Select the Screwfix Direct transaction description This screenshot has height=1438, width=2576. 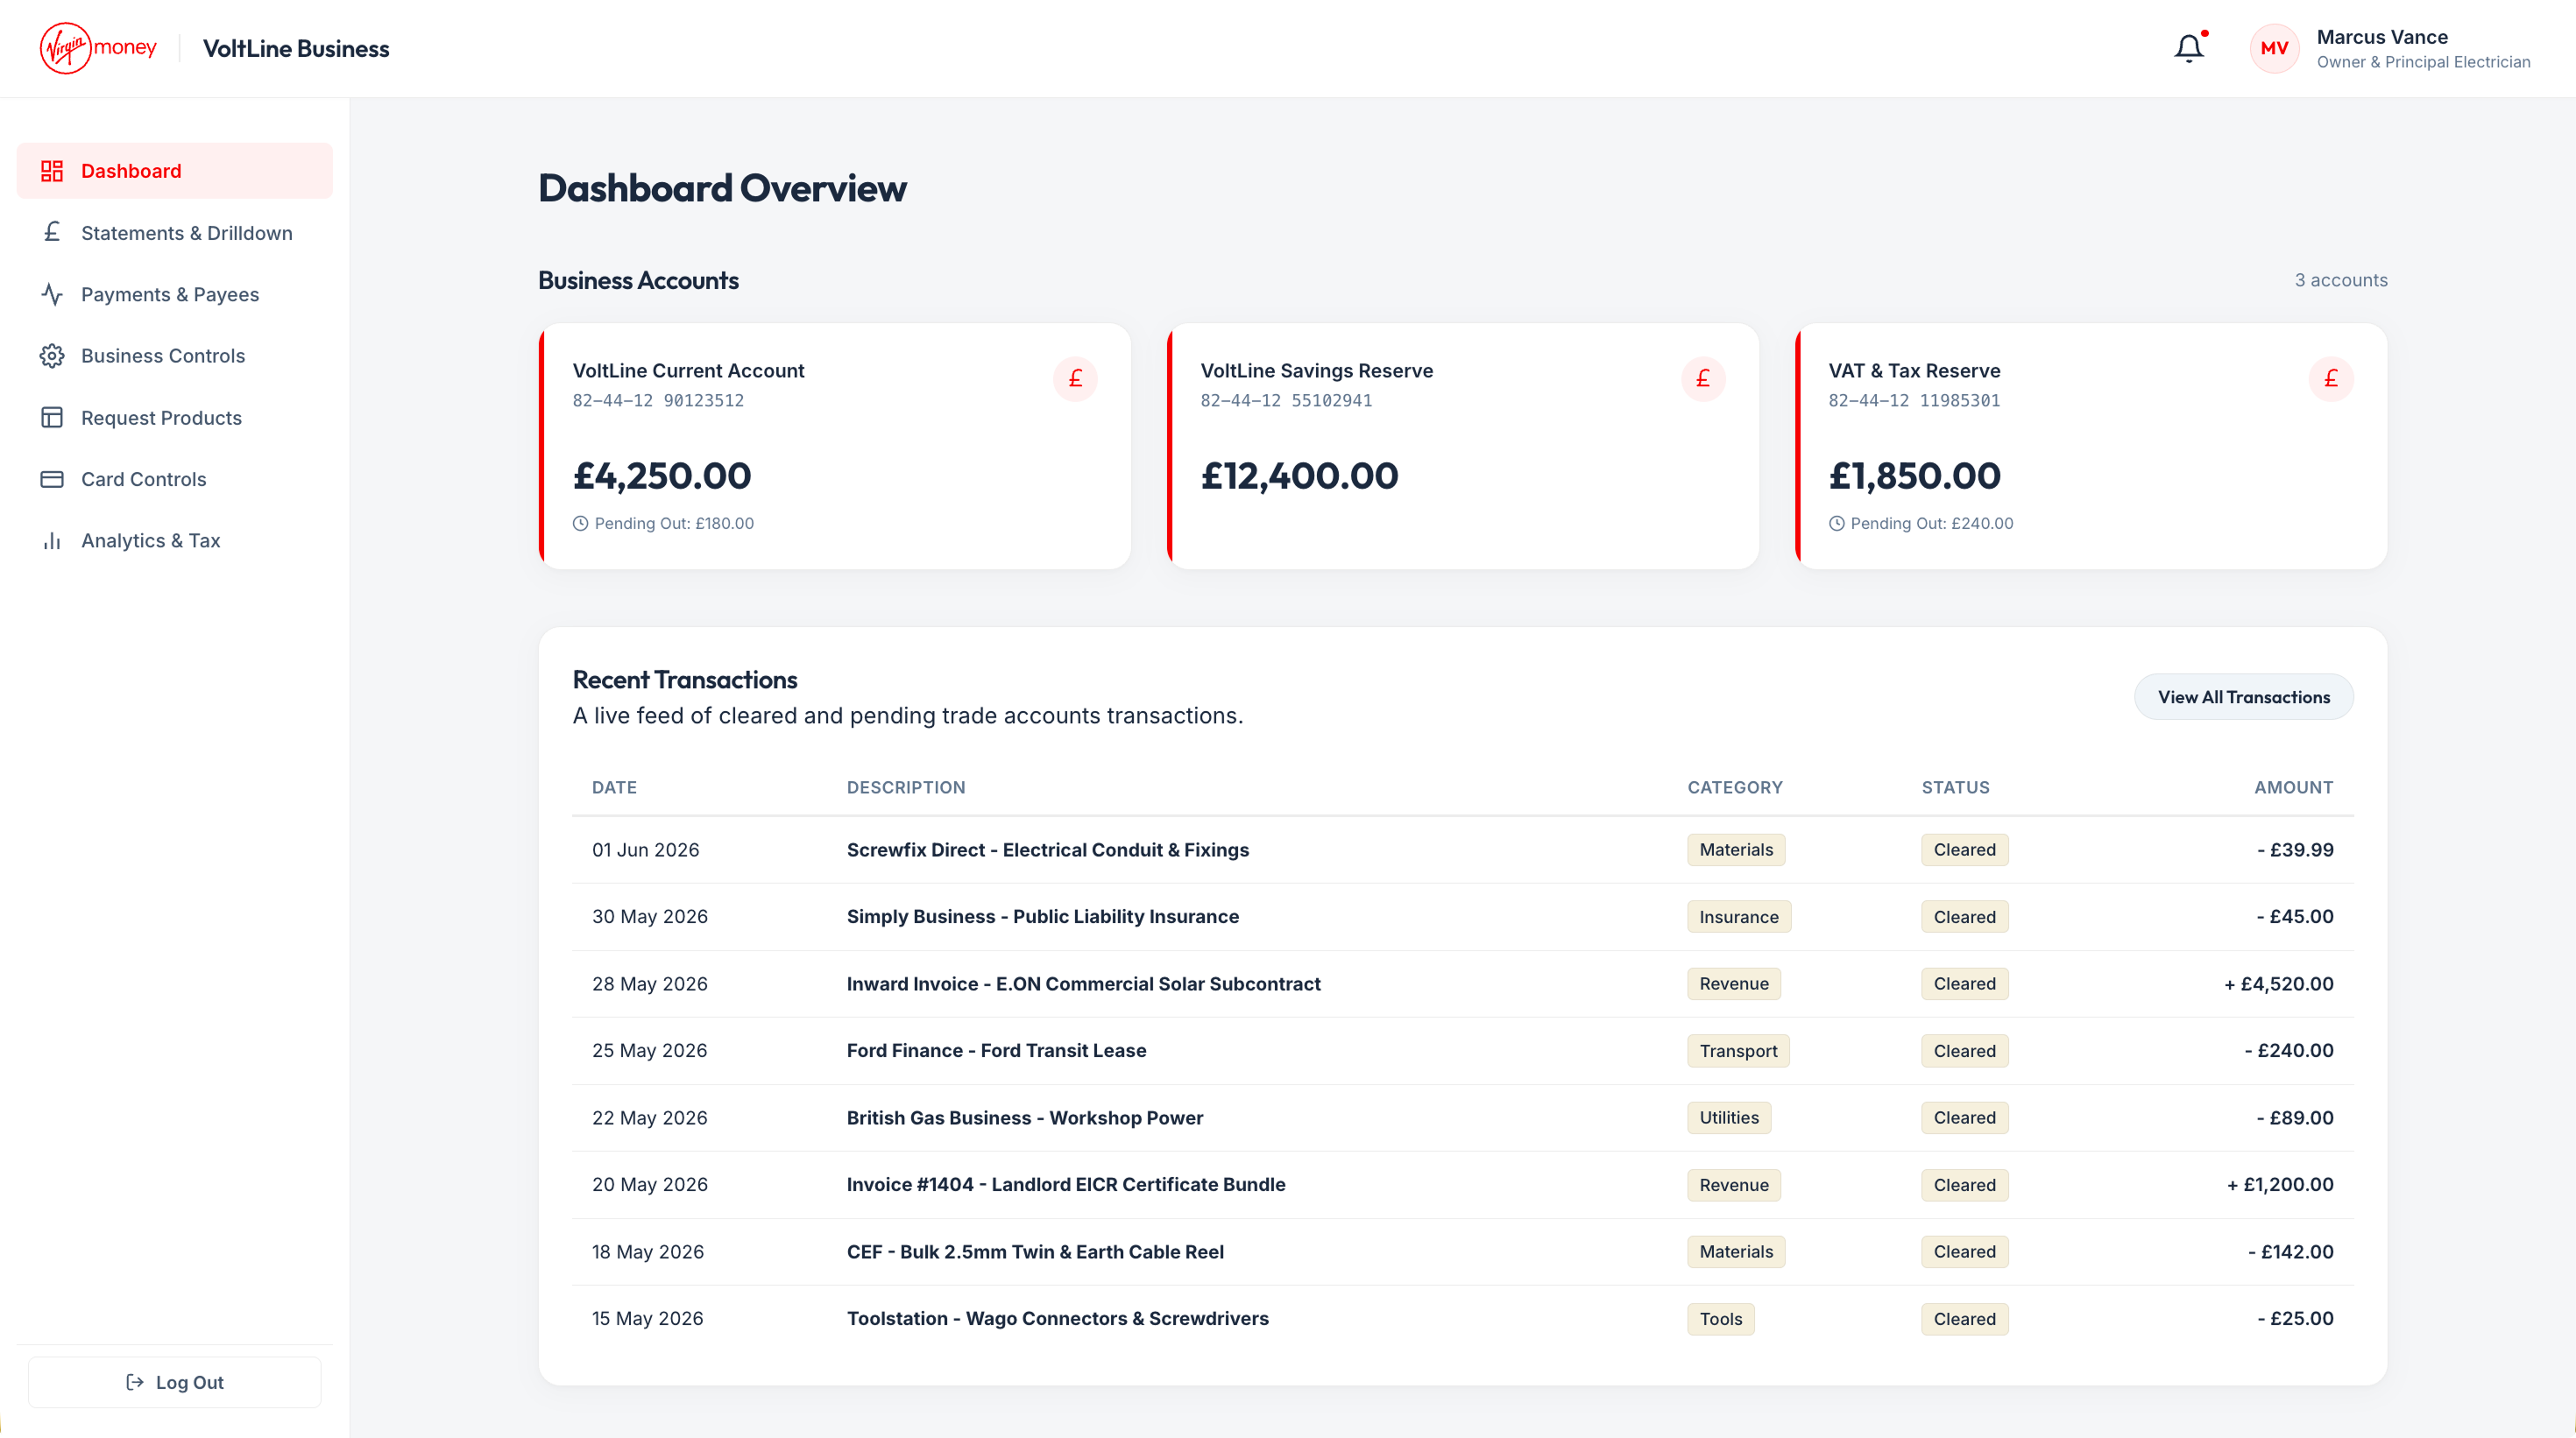(1048, 849)
